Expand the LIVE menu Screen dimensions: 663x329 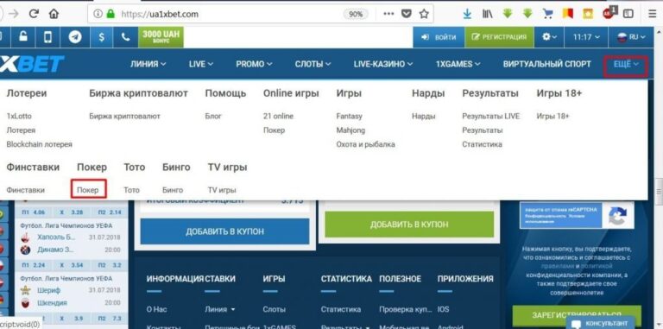[x=201, y=64]
